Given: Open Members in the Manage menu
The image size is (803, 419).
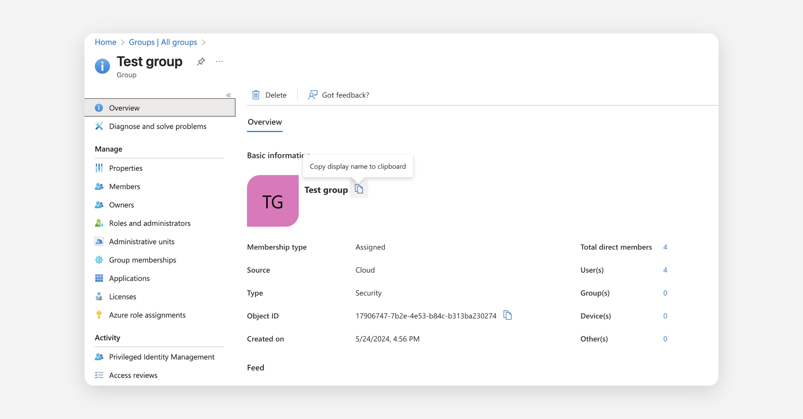Looking at the screenshot, I should click(124, 186).
